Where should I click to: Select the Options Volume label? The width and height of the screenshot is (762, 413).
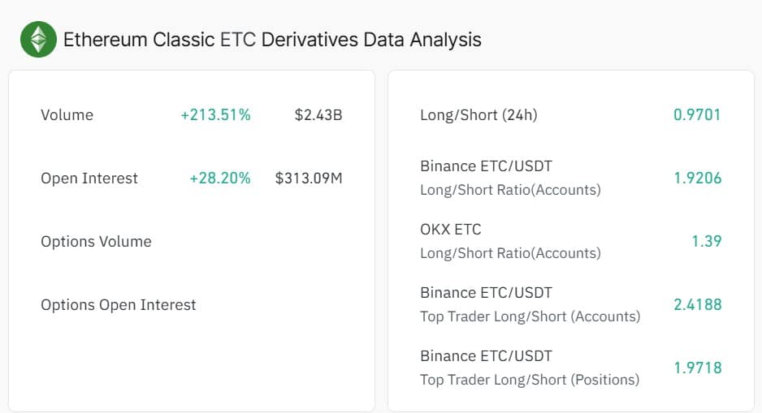coord(96,242)
